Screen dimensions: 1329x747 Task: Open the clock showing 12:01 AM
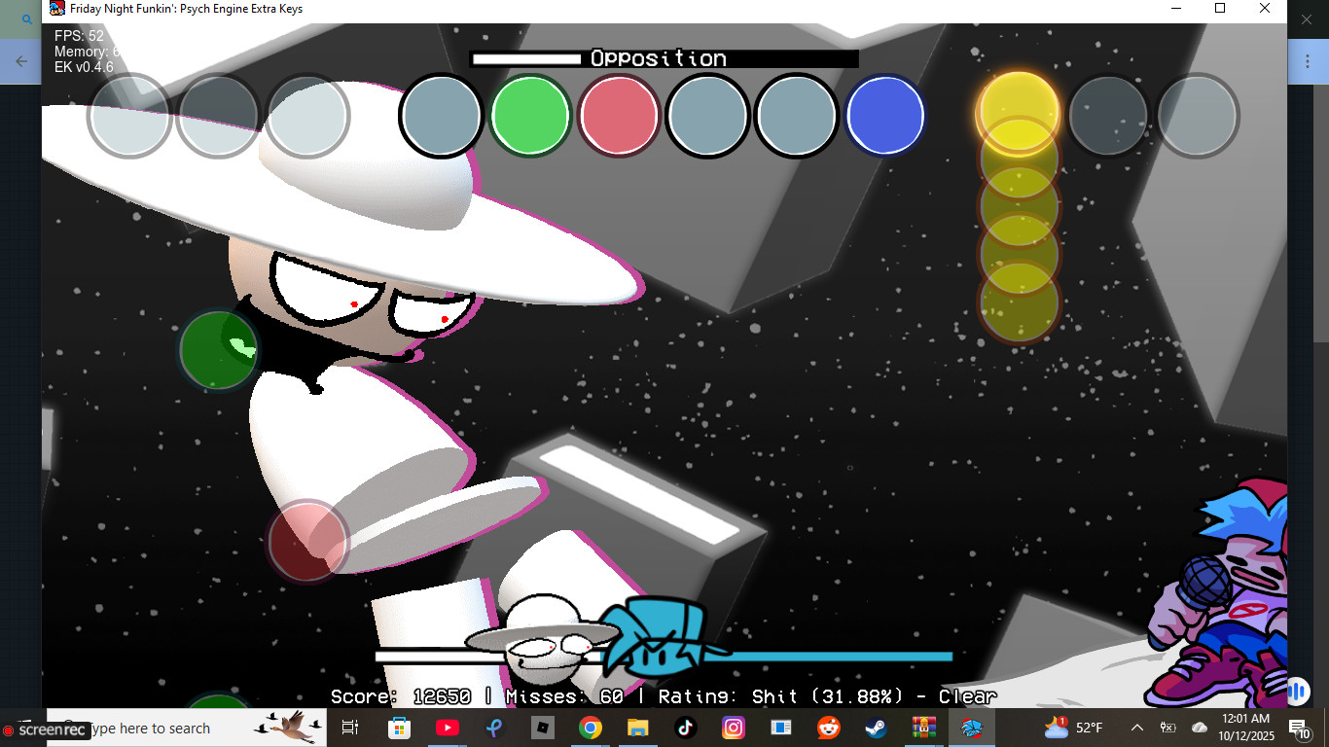coord(1247,728)
